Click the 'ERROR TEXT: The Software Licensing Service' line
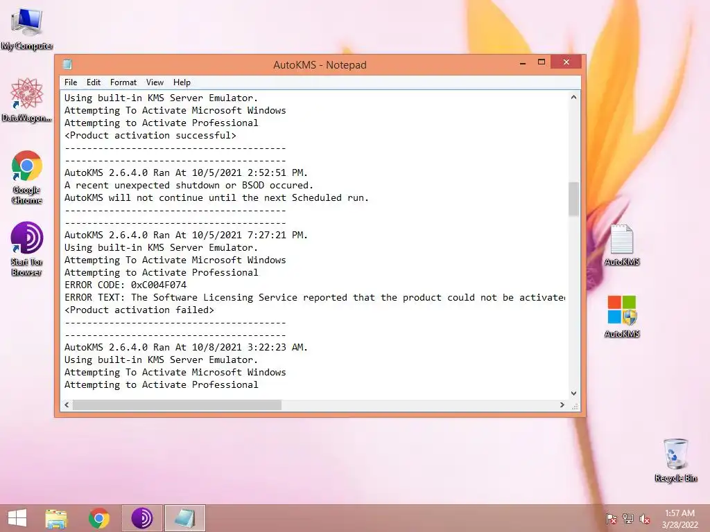710x532 pixels. pyautogui.click(x=315, y=298)
